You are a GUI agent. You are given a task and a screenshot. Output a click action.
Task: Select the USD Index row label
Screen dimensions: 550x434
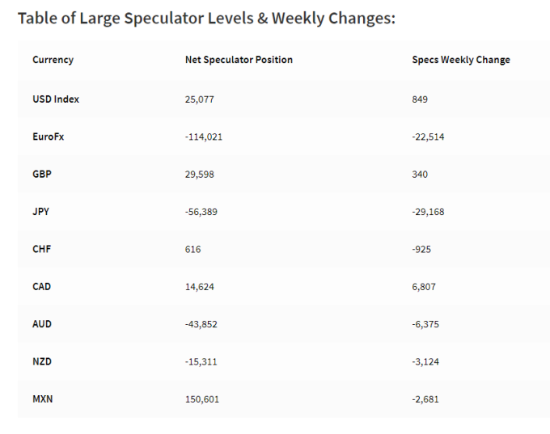click(x=56, y=99)
